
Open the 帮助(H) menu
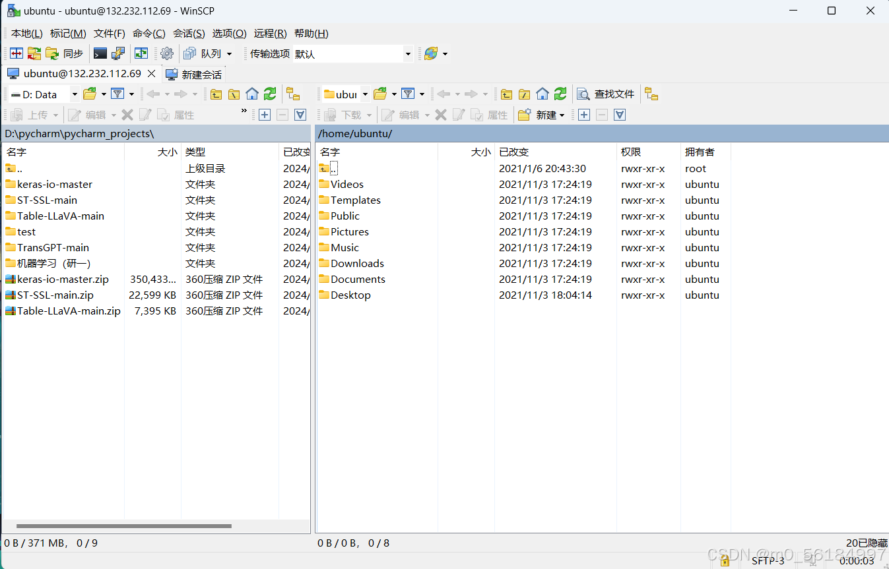(311, 34)
